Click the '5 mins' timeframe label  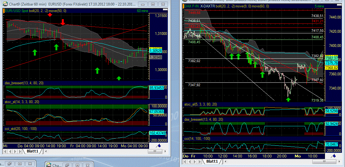click(x=319, y=6)
